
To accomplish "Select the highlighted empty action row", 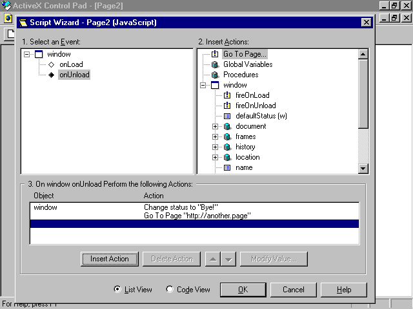I will pyautogui.click(x=194, y=223).
